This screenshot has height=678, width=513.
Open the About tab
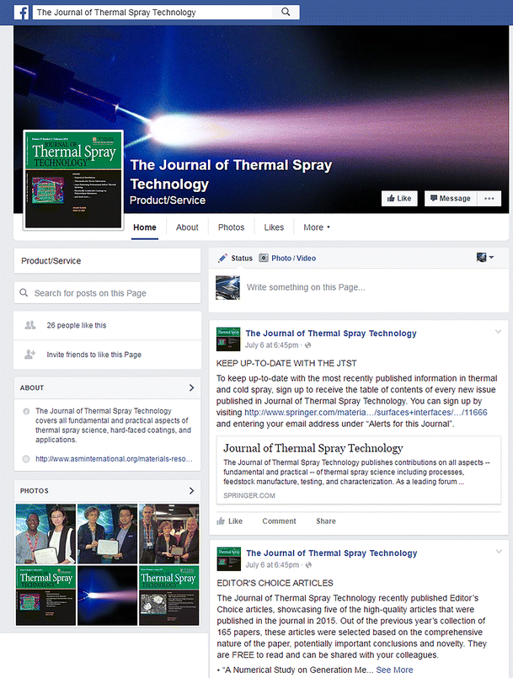coord(187,227)
